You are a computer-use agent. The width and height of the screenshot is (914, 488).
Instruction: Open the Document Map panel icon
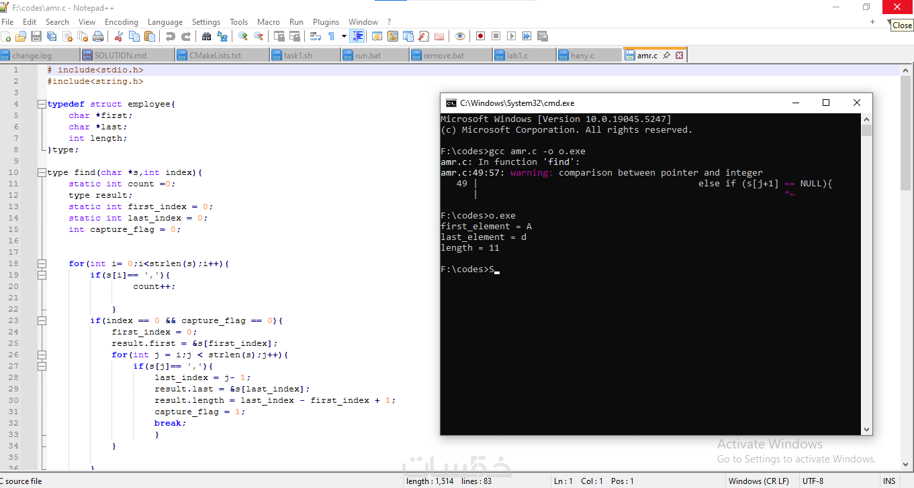coord(392,36)
